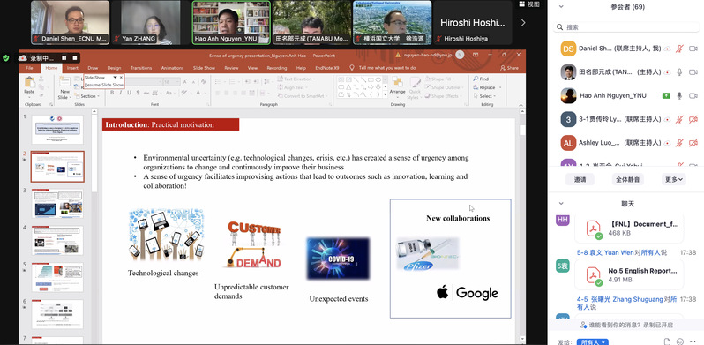Screen dimensions: 704x345
Task: Switch to the Transitions tab
Action: pos(141,68)
